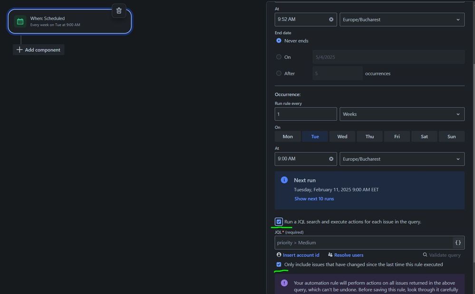Select the After occurrences radio option
Viewport: 475px width, 294px height.
(279, 73)
